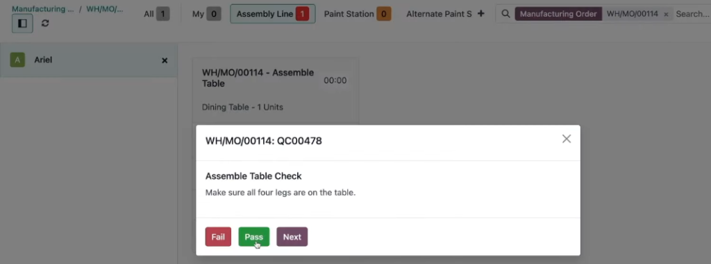Viewport: 711px width, 264px height.
Task: Click the search magnifier icon
Action: tap(505, 14)
